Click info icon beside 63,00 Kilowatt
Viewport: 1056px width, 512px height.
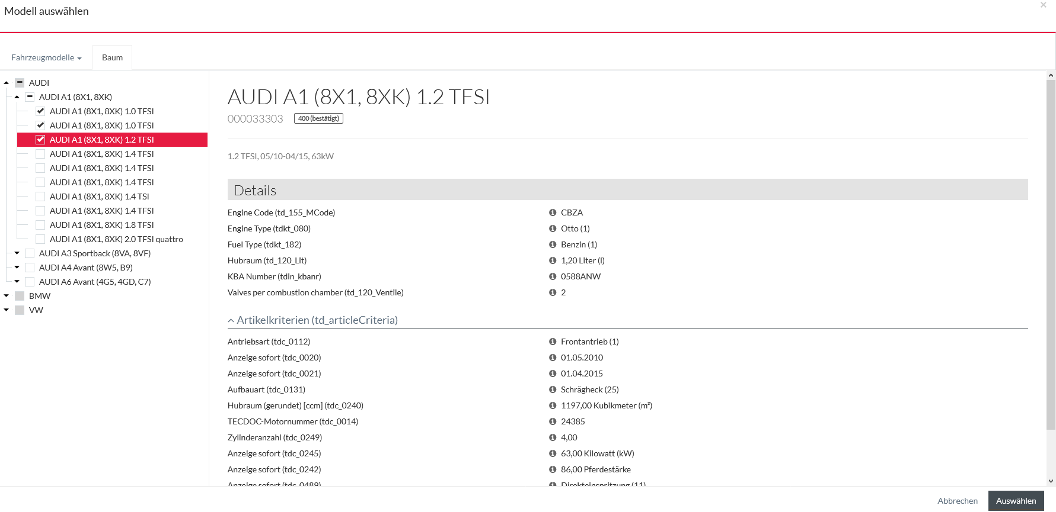[553, 453]
